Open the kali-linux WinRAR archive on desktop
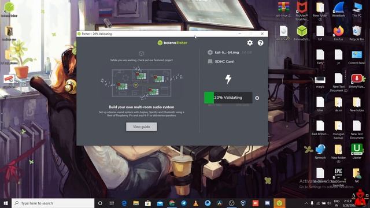The height and width of the screenshot is (208, 370). coord(283,9)
